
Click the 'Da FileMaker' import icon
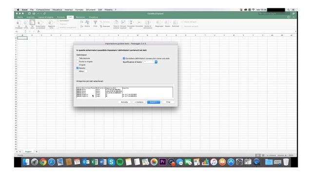[19, 23]
